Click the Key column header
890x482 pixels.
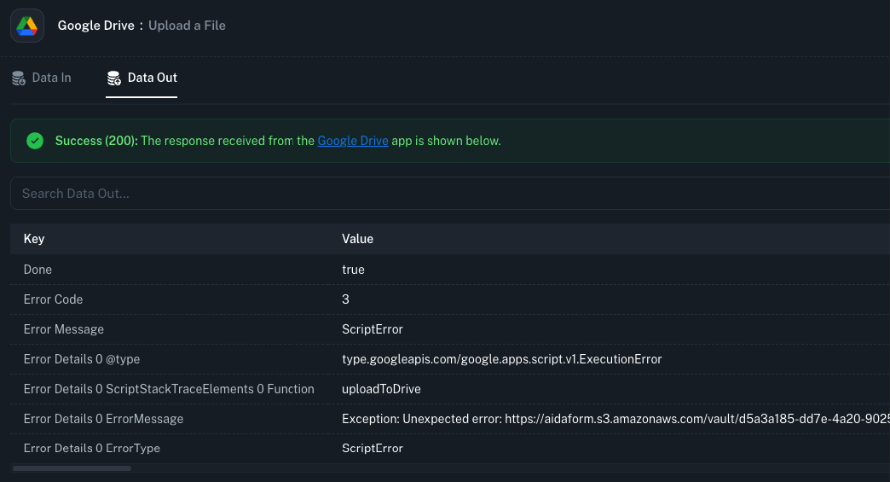(x=34, y=239)
